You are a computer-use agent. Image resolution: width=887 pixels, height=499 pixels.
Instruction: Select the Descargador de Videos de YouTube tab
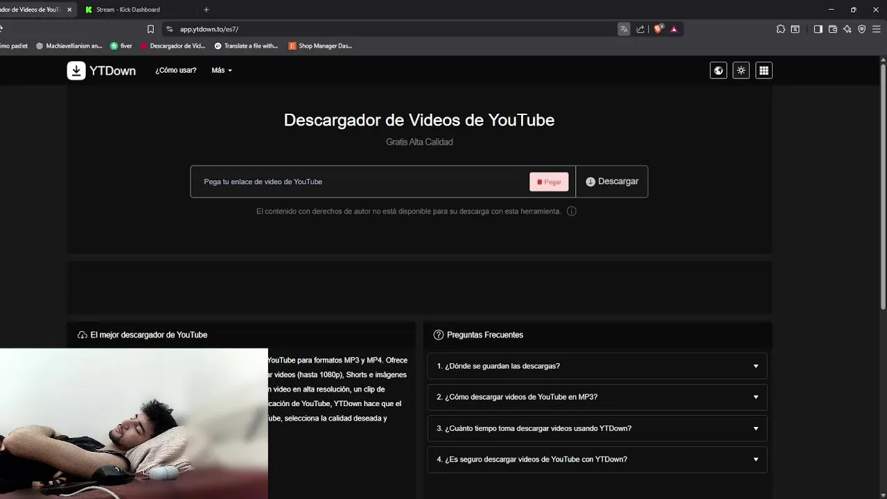click(x=31, y=10)
